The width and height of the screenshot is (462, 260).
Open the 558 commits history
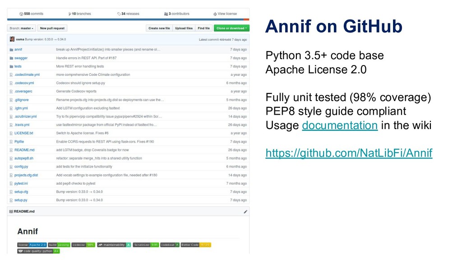(31, 14)
